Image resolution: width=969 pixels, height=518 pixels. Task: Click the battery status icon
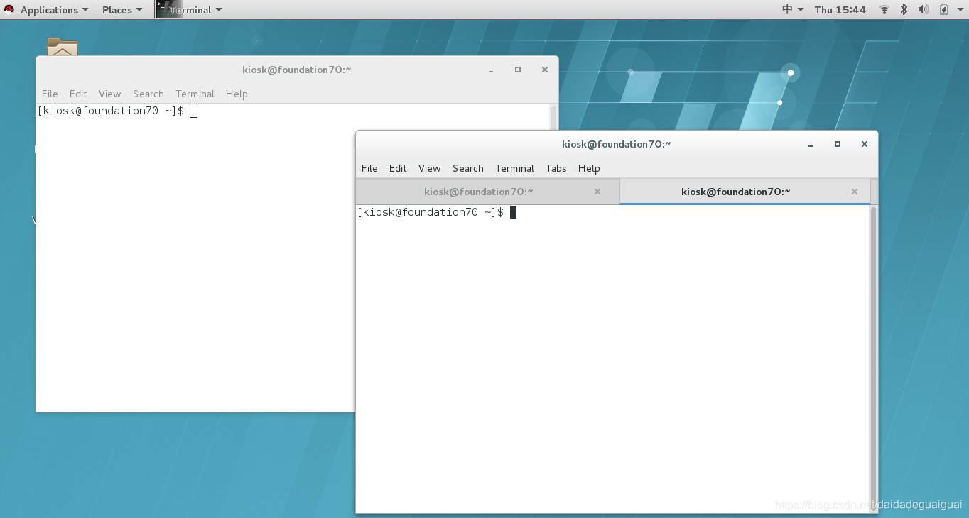(x=943, y=10)
